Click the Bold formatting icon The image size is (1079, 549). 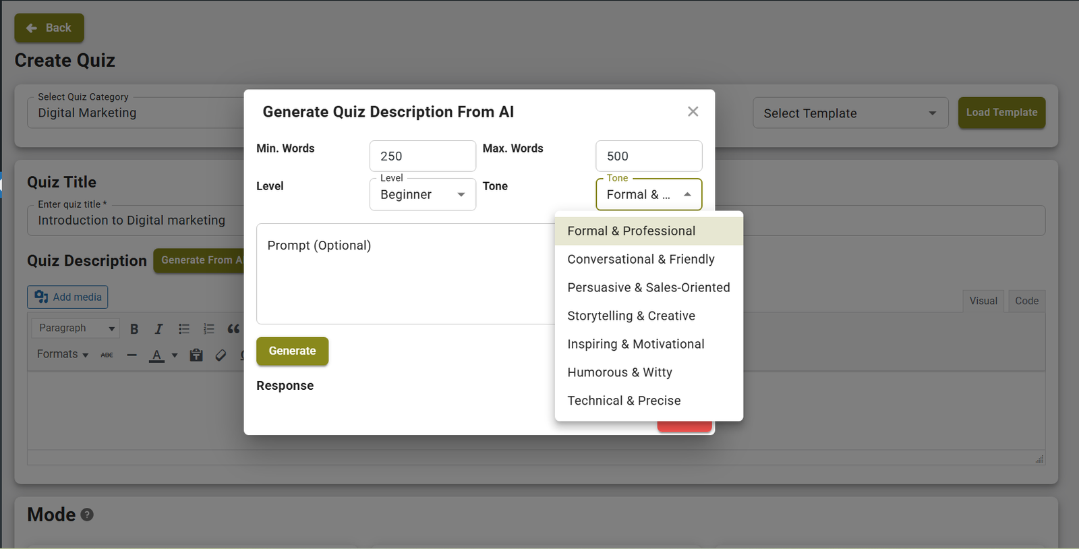click(x=134, y=328)
